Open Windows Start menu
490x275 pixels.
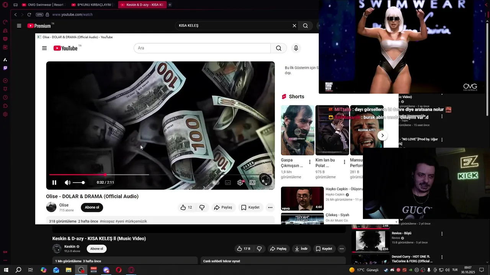(x=6, y=270)
